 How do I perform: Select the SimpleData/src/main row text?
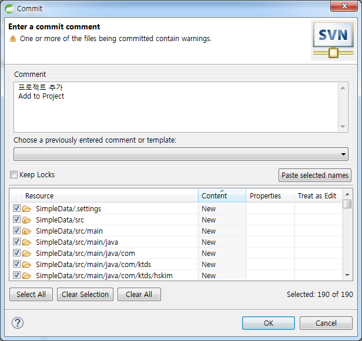[x=69, y=231]
